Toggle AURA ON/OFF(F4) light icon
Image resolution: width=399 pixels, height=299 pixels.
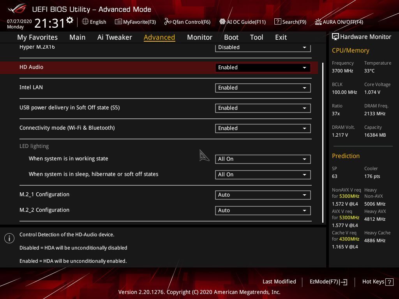(318, 22)
